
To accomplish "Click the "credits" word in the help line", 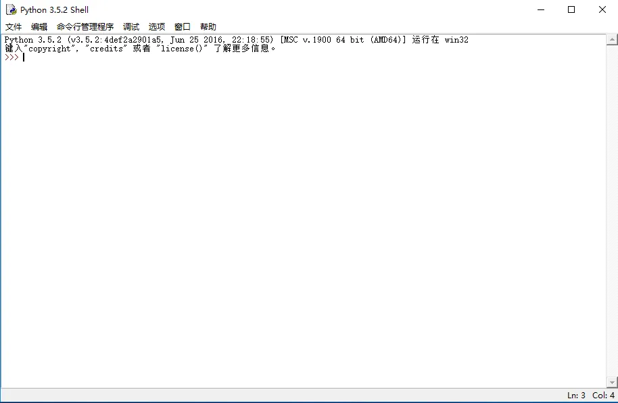I will pos(106,49).
